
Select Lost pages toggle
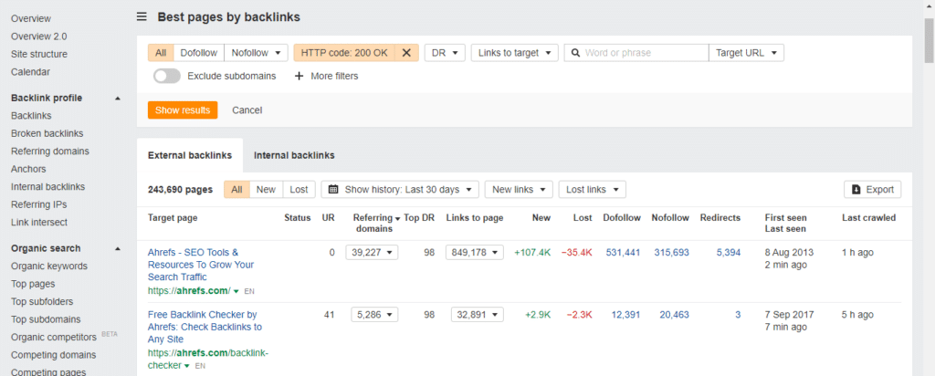click(x=299, y=190)
